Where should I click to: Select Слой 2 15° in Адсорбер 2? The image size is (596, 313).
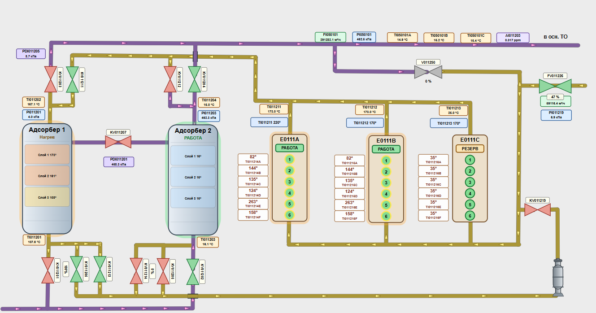click(x=193, y=177)
